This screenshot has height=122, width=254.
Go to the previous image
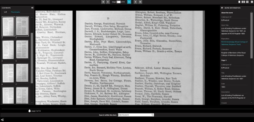108,2
